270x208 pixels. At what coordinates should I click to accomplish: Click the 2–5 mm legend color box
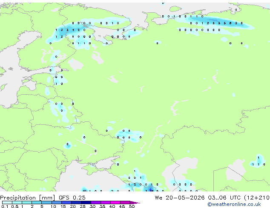coord(37,202)
